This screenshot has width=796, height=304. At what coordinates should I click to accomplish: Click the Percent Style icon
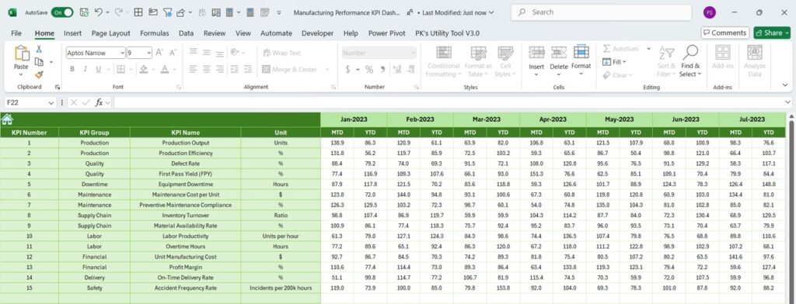coord(369,70)
